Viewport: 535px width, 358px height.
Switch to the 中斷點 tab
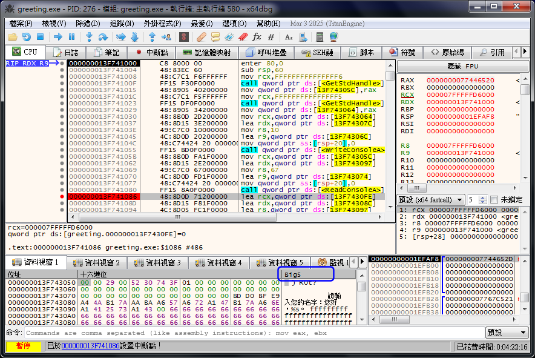tap(152, 53)
